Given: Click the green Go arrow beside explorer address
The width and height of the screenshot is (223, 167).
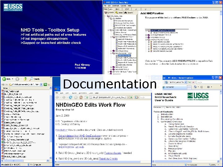Looking at the screenshot, I should tap(45, 84).
